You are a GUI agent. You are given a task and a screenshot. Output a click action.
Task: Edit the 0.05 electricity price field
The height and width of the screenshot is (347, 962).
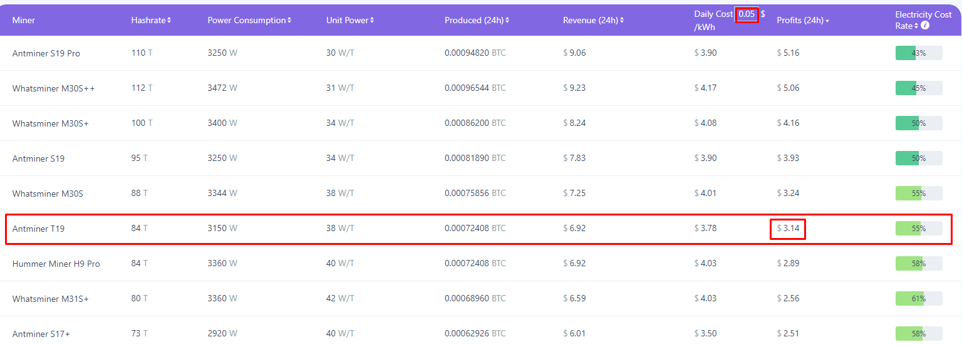pyautogui.click(x=747, y=14)
